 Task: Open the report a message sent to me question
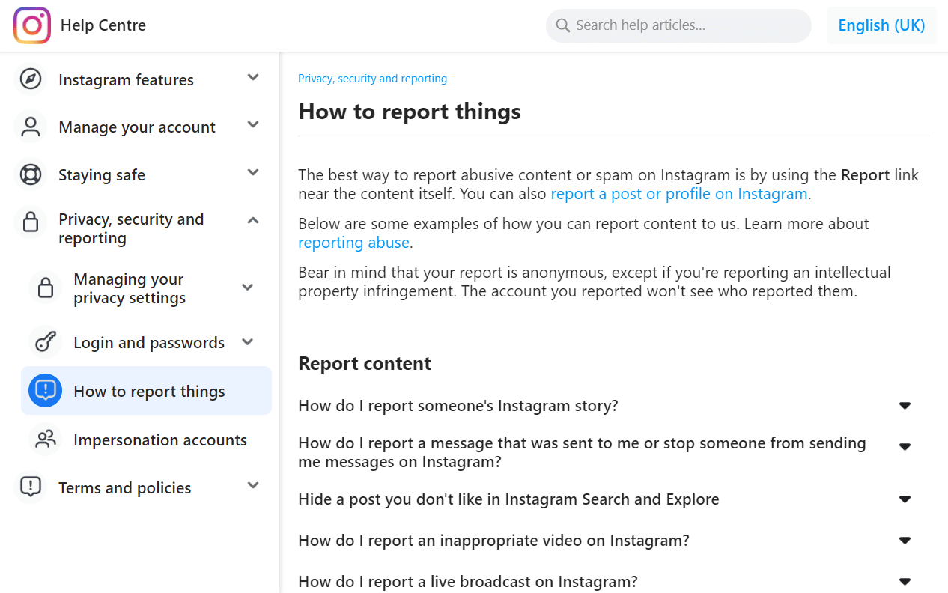tap(582, 452)
